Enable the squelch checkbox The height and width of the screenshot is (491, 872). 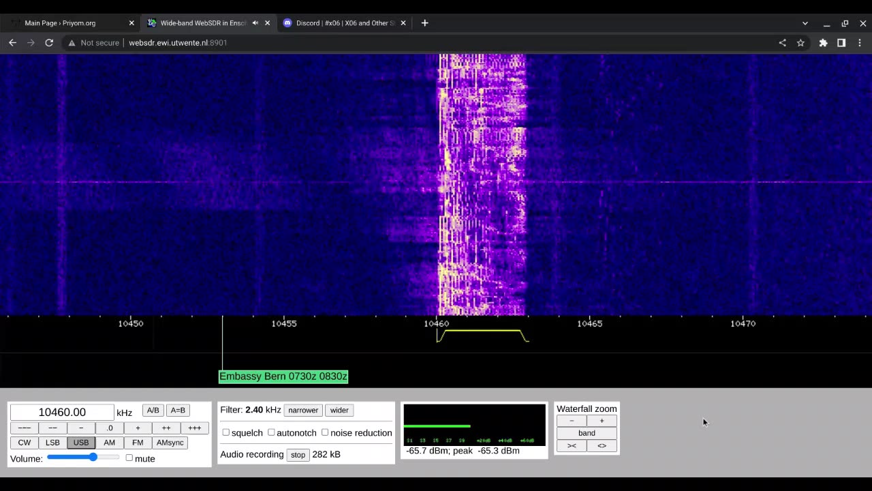(225, 432)
